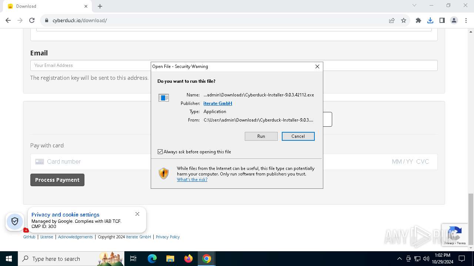The width and height of the screenshot is (474, 266).
Task: Expand the tab search chevron
Action: tap(414, 6)
